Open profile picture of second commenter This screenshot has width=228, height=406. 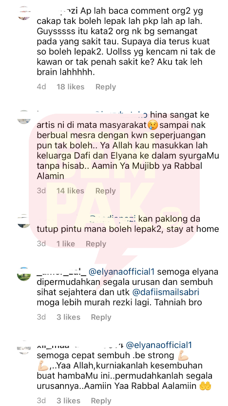(x=24, y=117)
